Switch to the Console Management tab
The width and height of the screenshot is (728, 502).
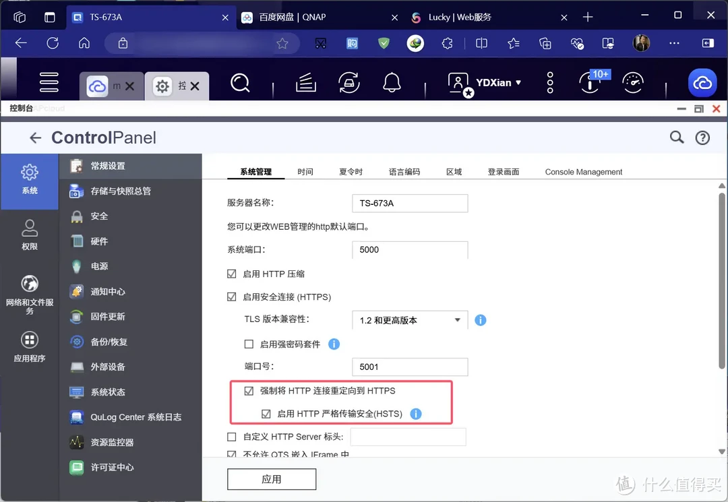583,171
